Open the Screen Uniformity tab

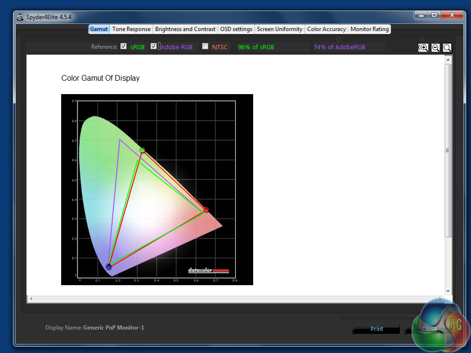point(279,29)
